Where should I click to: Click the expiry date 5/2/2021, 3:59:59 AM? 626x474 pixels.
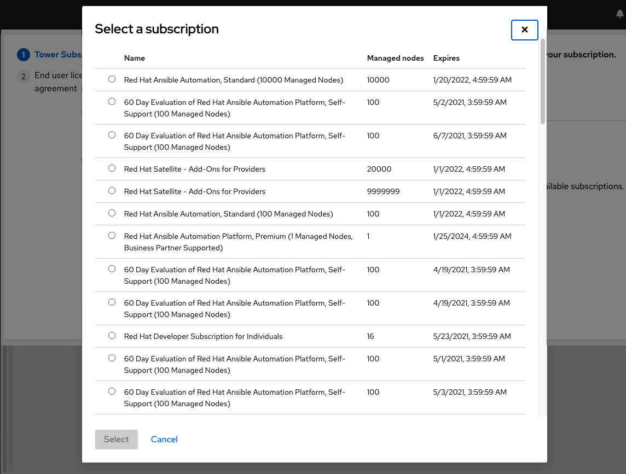470,102
